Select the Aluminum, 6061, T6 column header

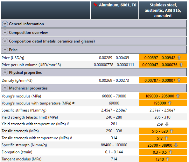115,10
